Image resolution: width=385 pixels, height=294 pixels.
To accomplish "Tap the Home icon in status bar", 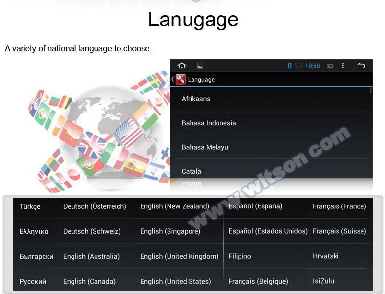I will pos(182,66).
